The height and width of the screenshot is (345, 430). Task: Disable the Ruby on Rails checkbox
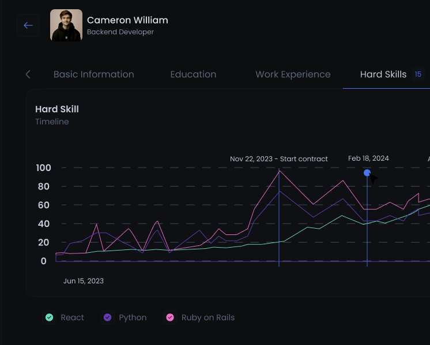(170, 317)
